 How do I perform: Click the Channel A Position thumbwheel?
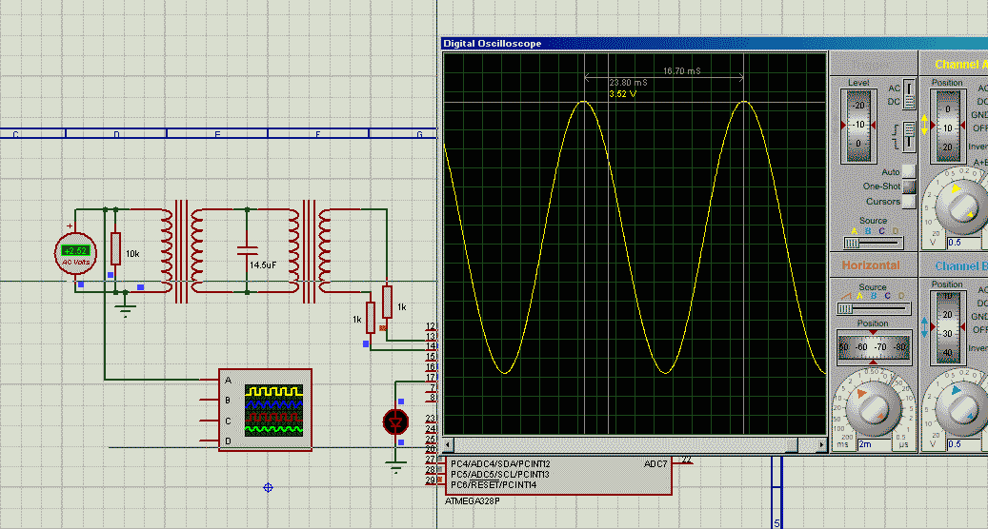pos(948,127)
